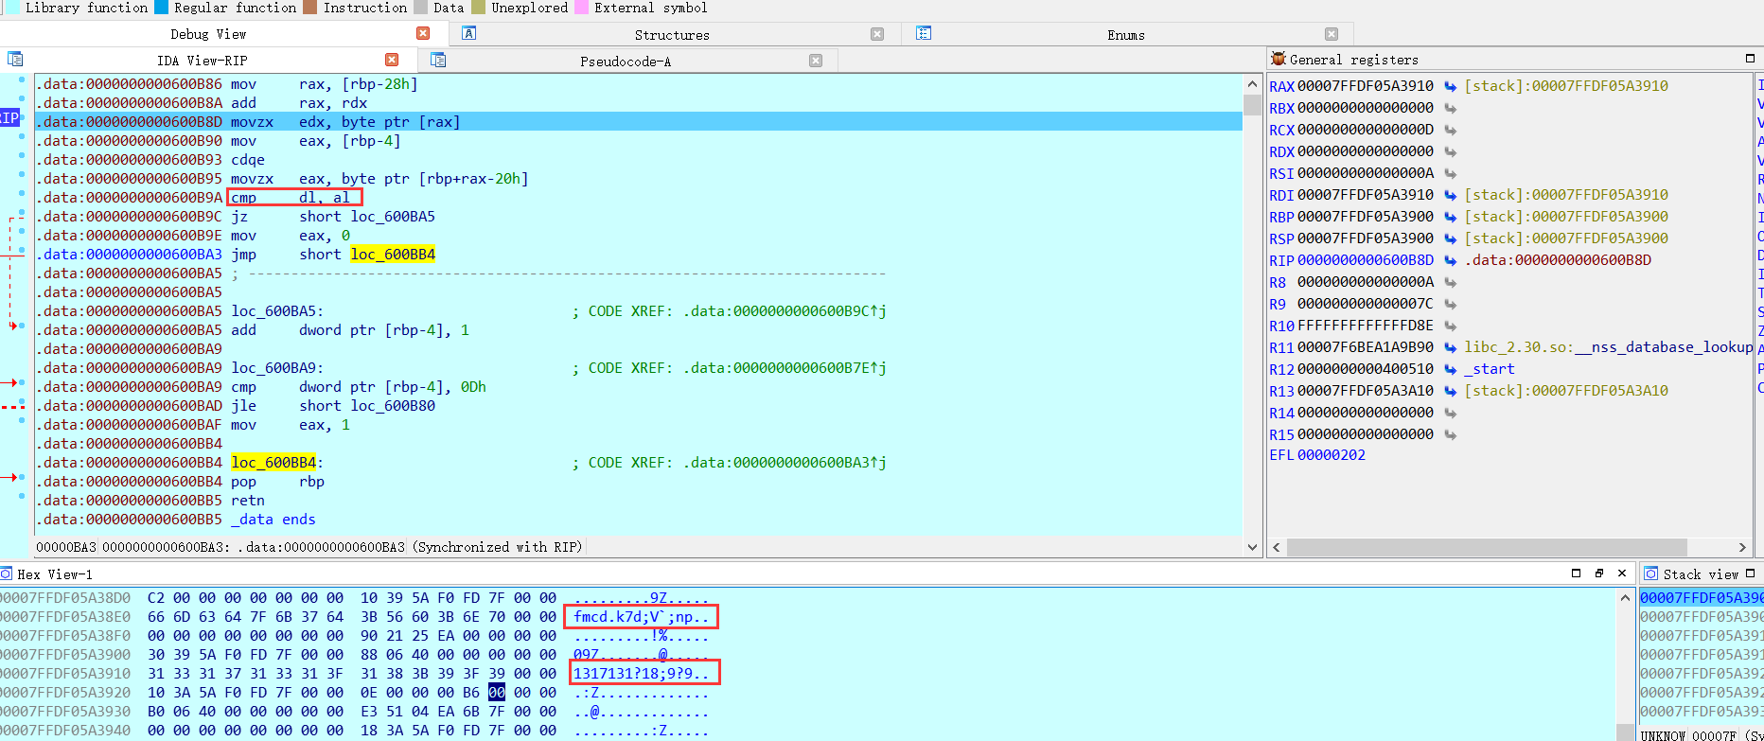Click the scroll-up arrow in IDA View
The image size is (1764, 741).
click(x=1253, y=84)
